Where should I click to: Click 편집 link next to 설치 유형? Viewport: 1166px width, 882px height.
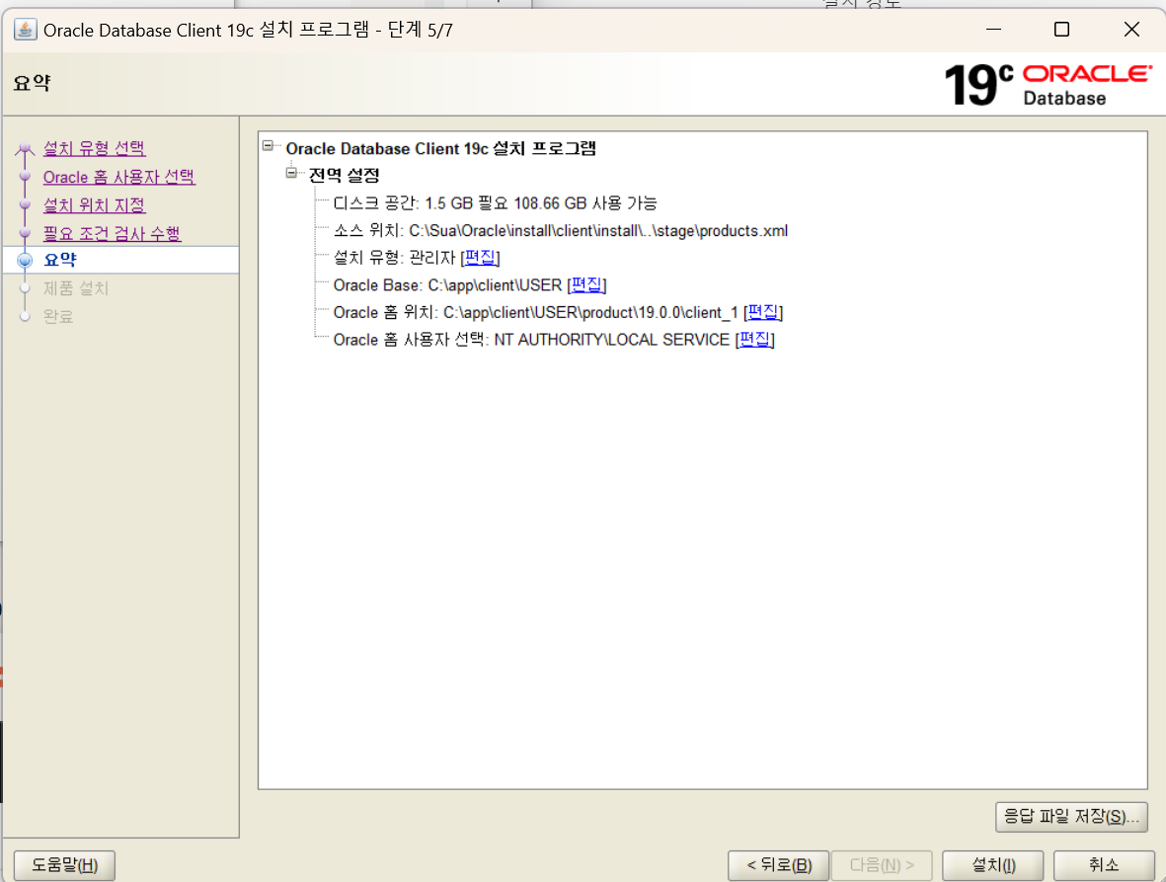click(481, 258)
